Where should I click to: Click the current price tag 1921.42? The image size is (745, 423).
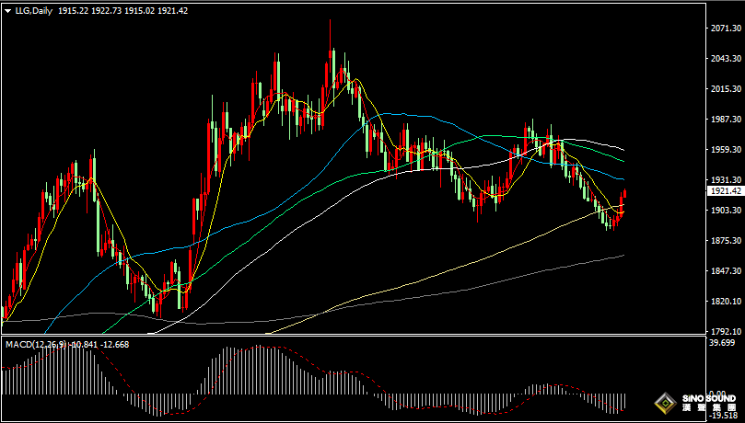[725, 191]
